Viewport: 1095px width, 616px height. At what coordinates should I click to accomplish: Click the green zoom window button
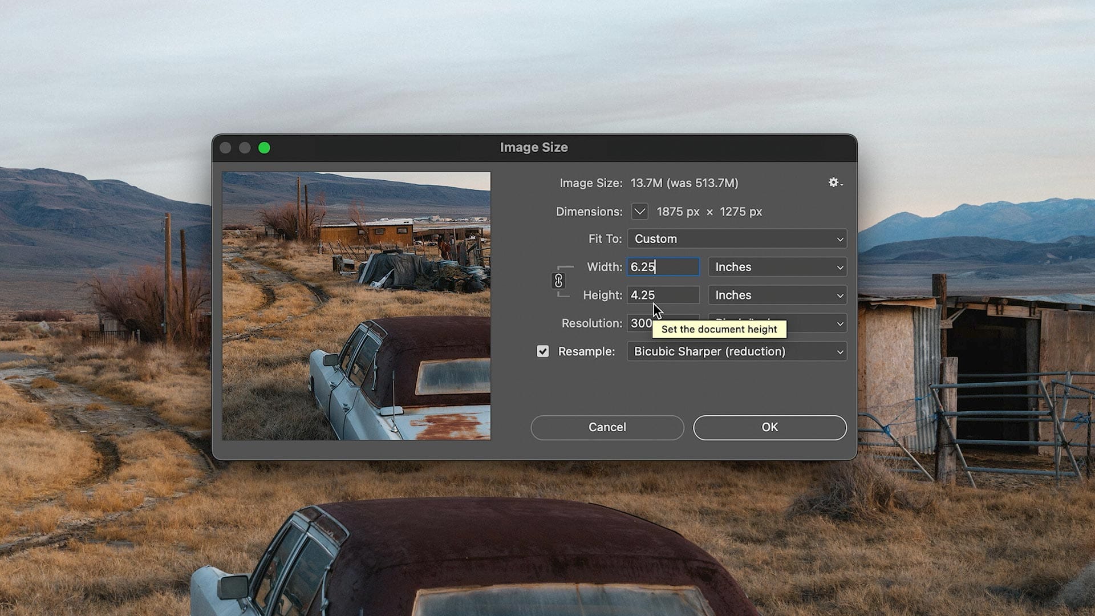click(x=264, y=148)
